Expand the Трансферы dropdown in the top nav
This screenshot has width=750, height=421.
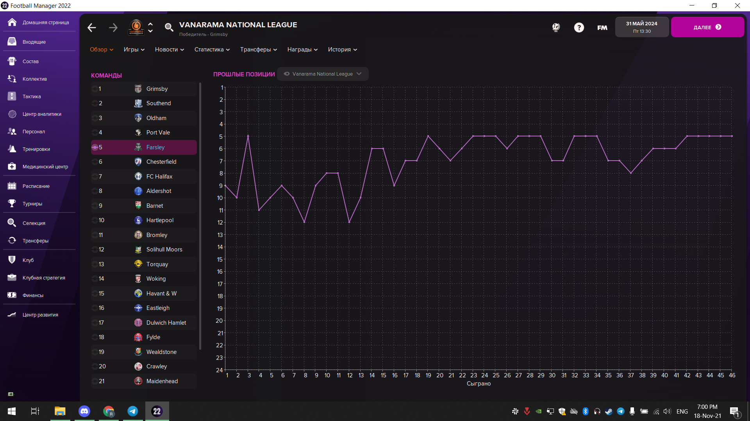point(259,50)
